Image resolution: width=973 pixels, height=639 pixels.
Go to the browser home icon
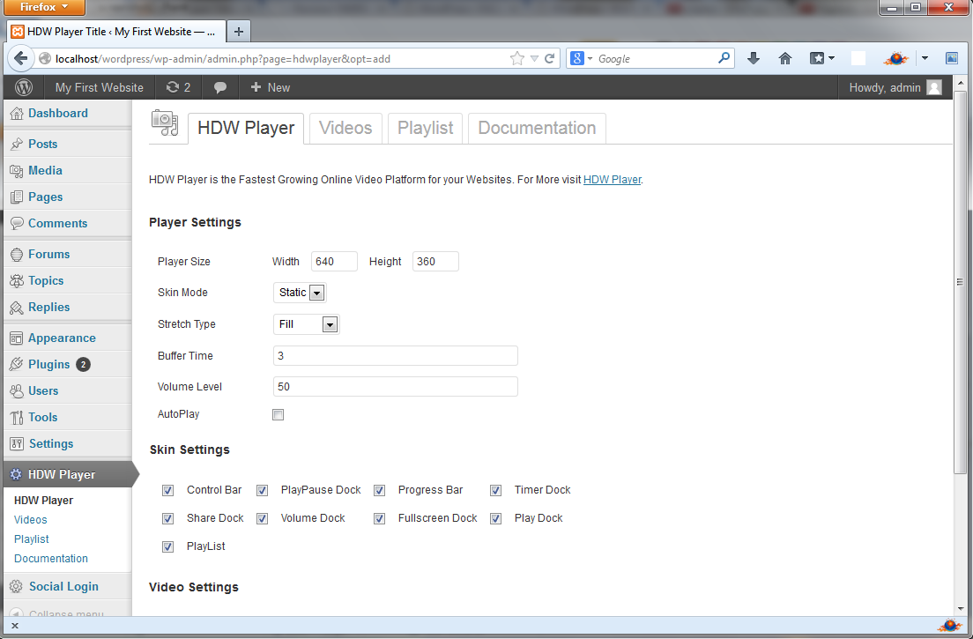click(785, 58)
